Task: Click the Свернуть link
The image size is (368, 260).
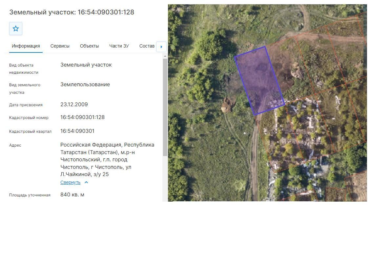Action: [x=71, y=182]
